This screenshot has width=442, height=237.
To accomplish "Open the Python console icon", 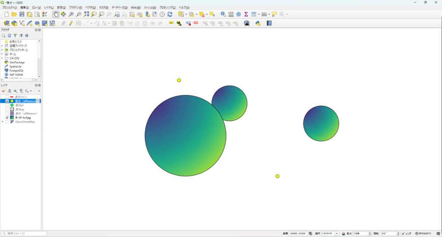I will [x=258, y=23].
